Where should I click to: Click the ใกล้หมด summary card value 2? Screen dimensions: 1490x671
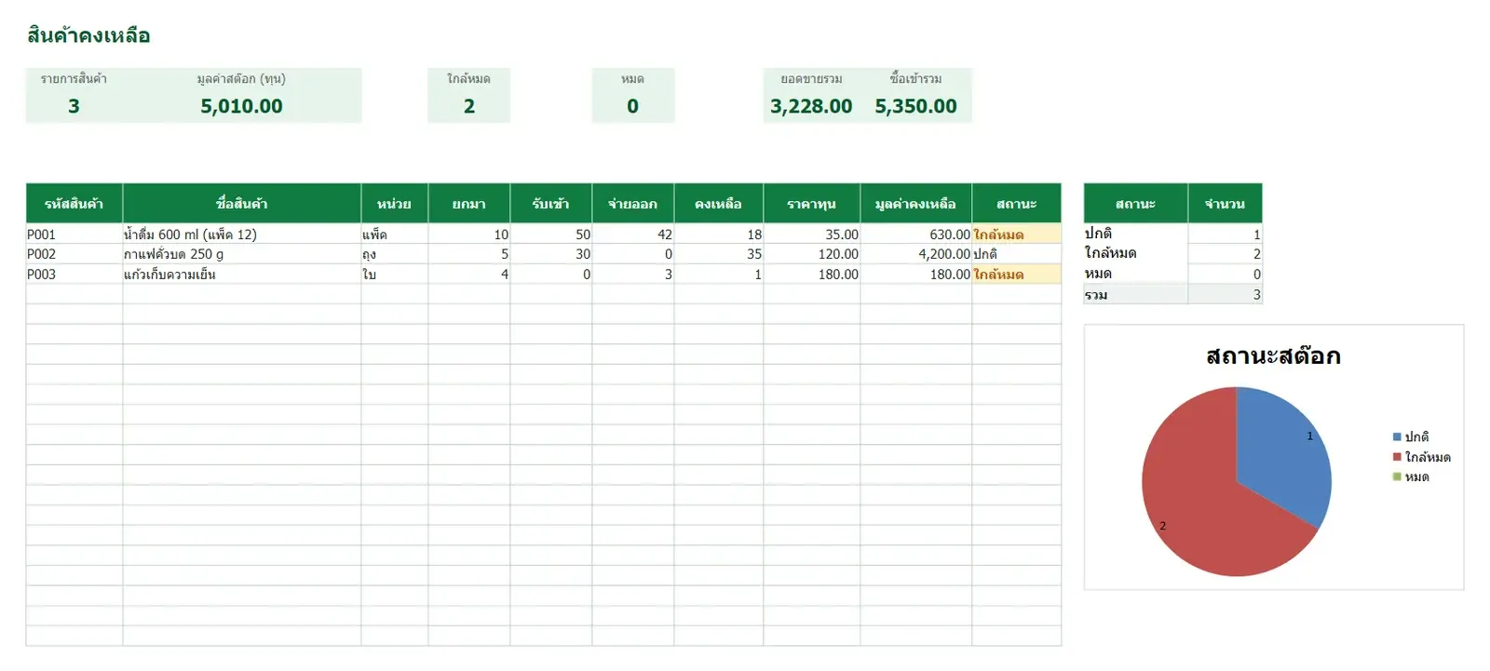[x=468, y=106]
